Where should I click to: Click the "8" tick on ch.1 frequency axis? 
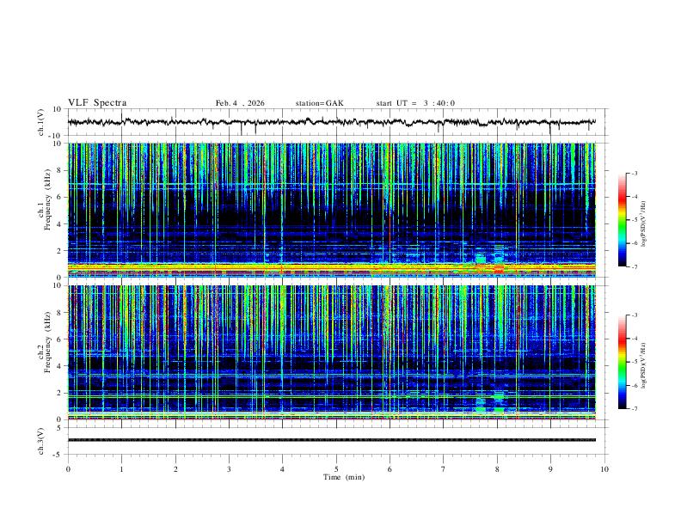coord(59,170)
